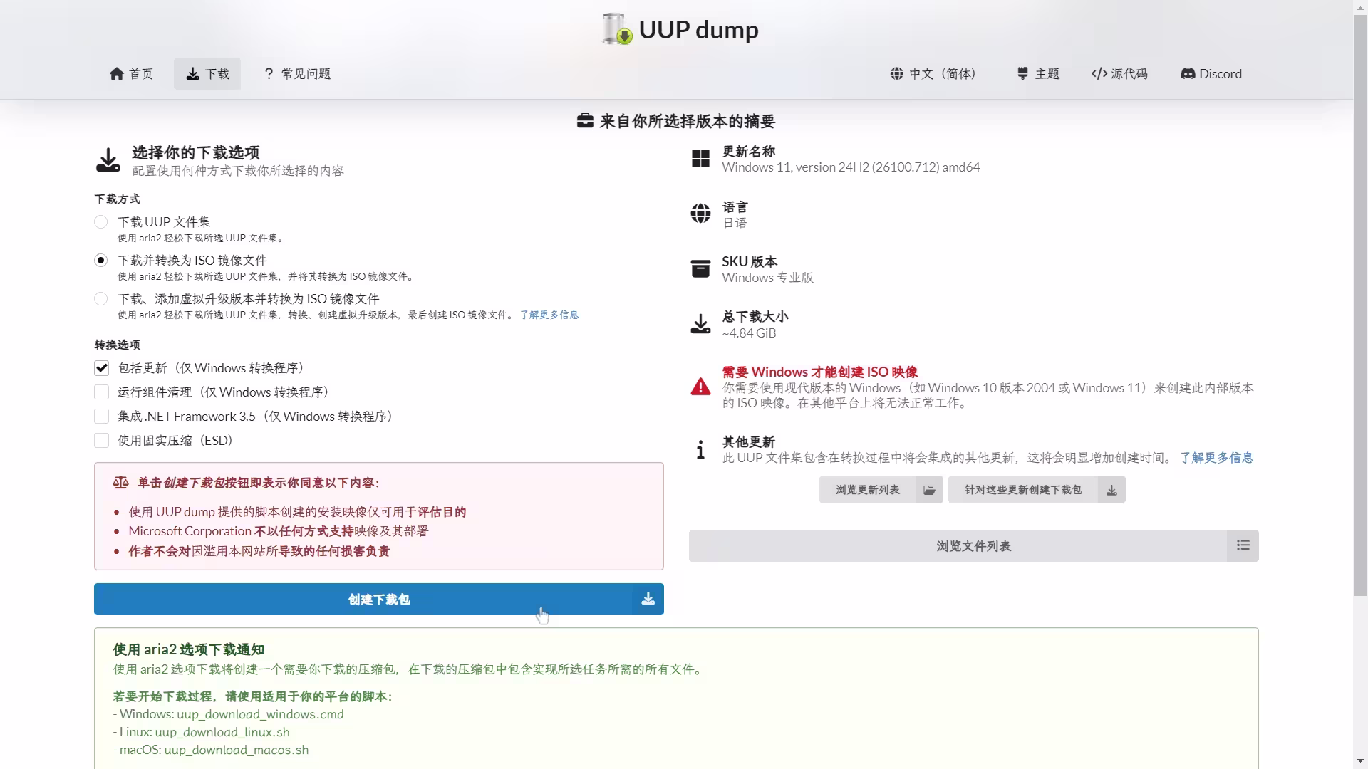Enable 使用固实压缩（ESD）option

coord(101,440)
